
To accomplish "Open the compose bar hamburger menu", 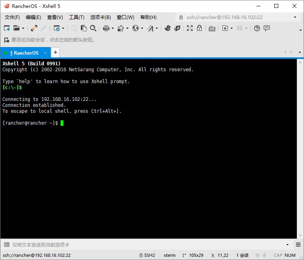I will point(298,245).
